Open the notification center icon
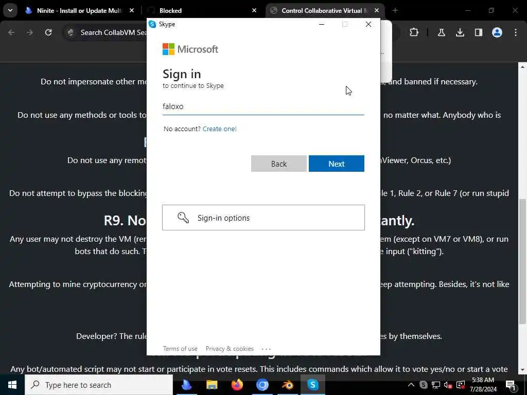Image resolution: width=527 pixels, height=395 pixels. (511, 385)
